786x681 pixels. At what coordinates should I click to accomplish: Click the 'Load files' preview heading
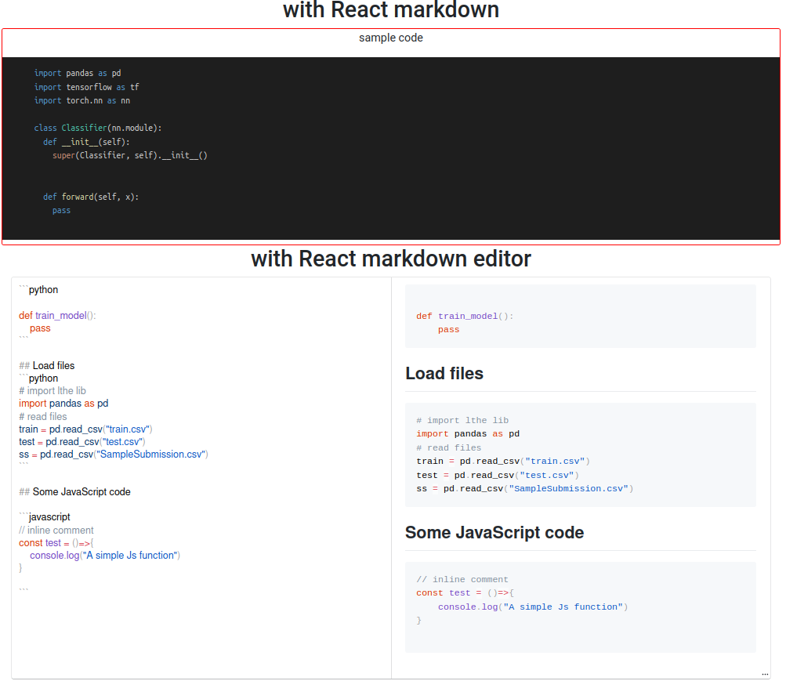[x=444, y=373]
